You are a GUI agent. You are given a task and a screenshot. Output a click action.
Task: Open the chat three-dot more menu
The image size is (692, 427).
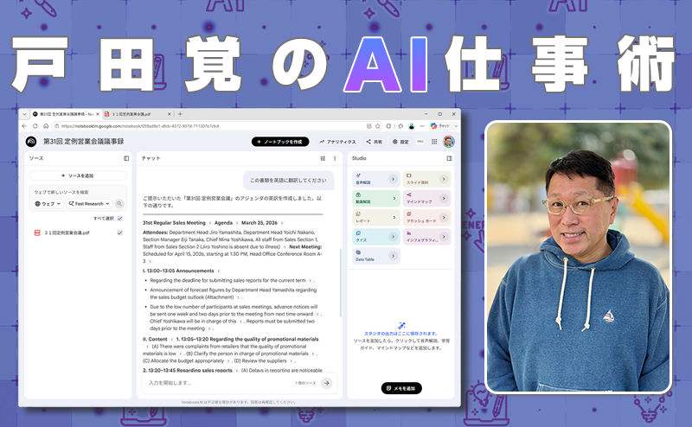click(x=335, y=158)
